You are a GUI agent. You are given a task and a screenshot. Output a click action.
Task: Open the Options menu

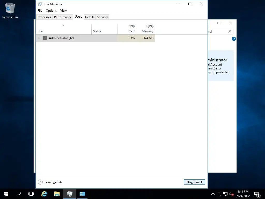click(x=51, y=10)
